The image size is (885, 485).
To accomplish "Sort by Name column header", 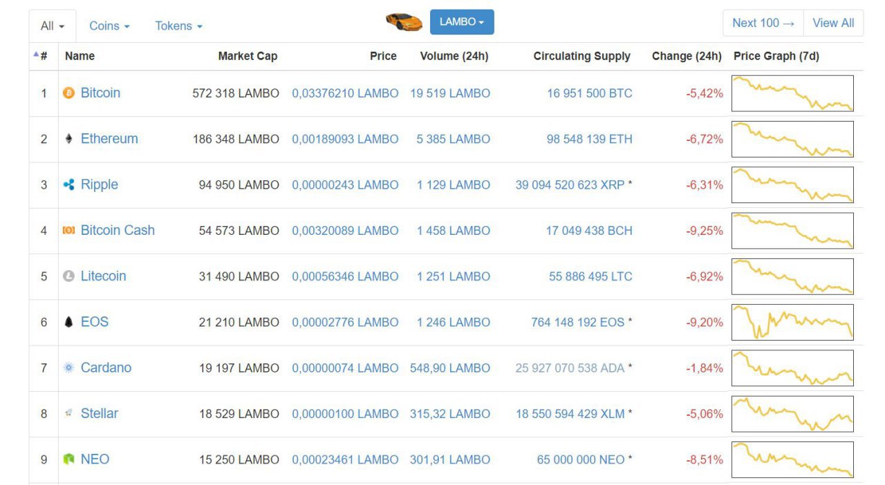I will [x=80, y=56].
